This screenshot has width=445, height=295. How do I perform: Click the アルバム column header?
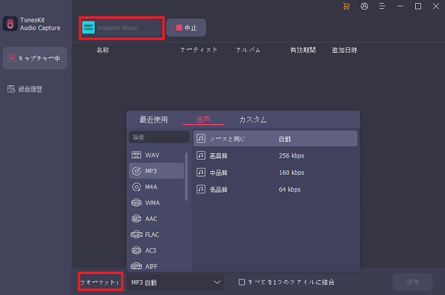click(248, 50)
